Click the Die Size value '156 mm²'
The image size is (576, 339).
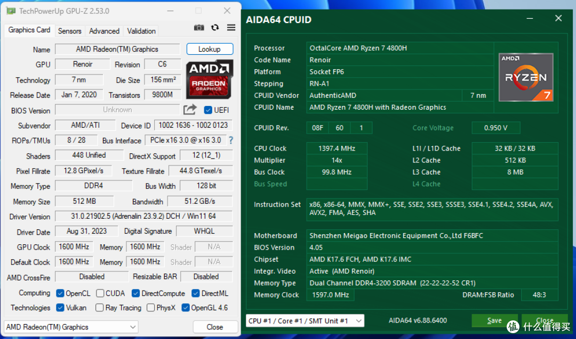click(163, 79)
